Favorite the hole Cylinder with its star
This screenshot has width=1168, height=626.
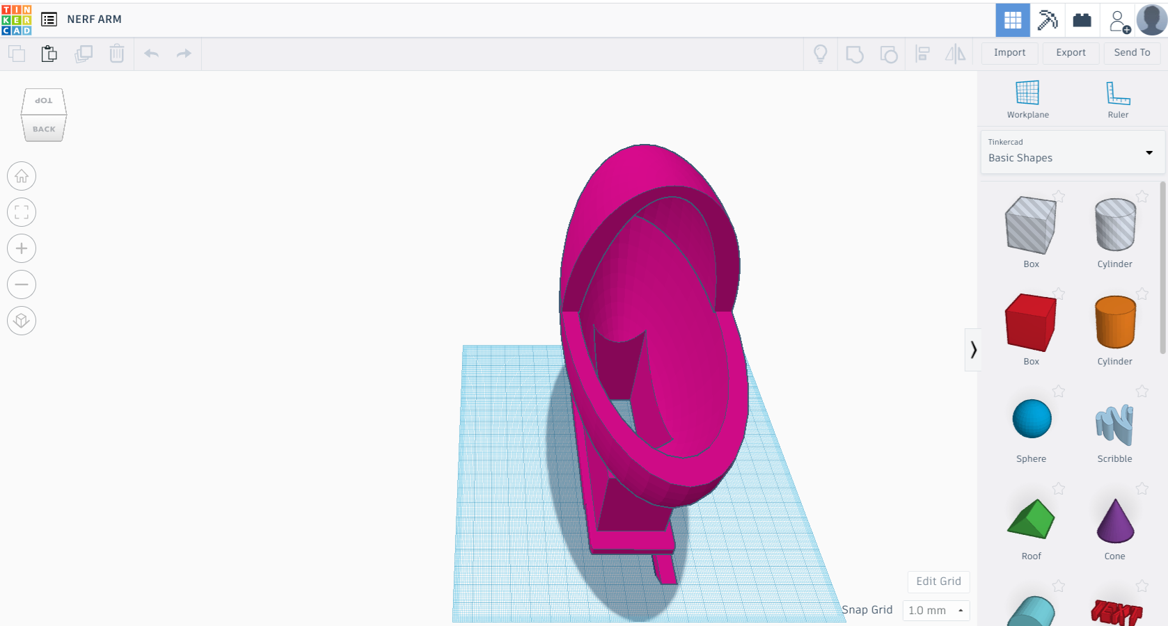pyautogui.click(x=1142, y=197)
